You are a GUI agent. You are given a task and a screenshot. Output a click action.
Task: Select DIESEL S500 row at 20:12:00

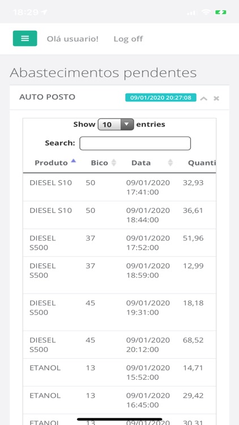(119, 345)
